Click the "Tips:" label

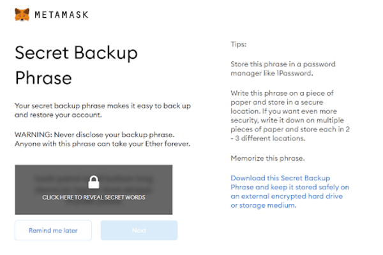(238, 45)
